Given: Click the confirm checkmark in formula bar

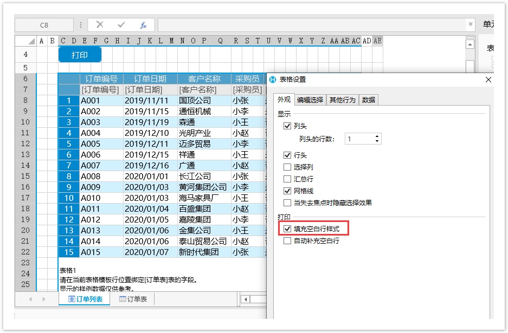Looking at the screenshot, I should [121, 25].
